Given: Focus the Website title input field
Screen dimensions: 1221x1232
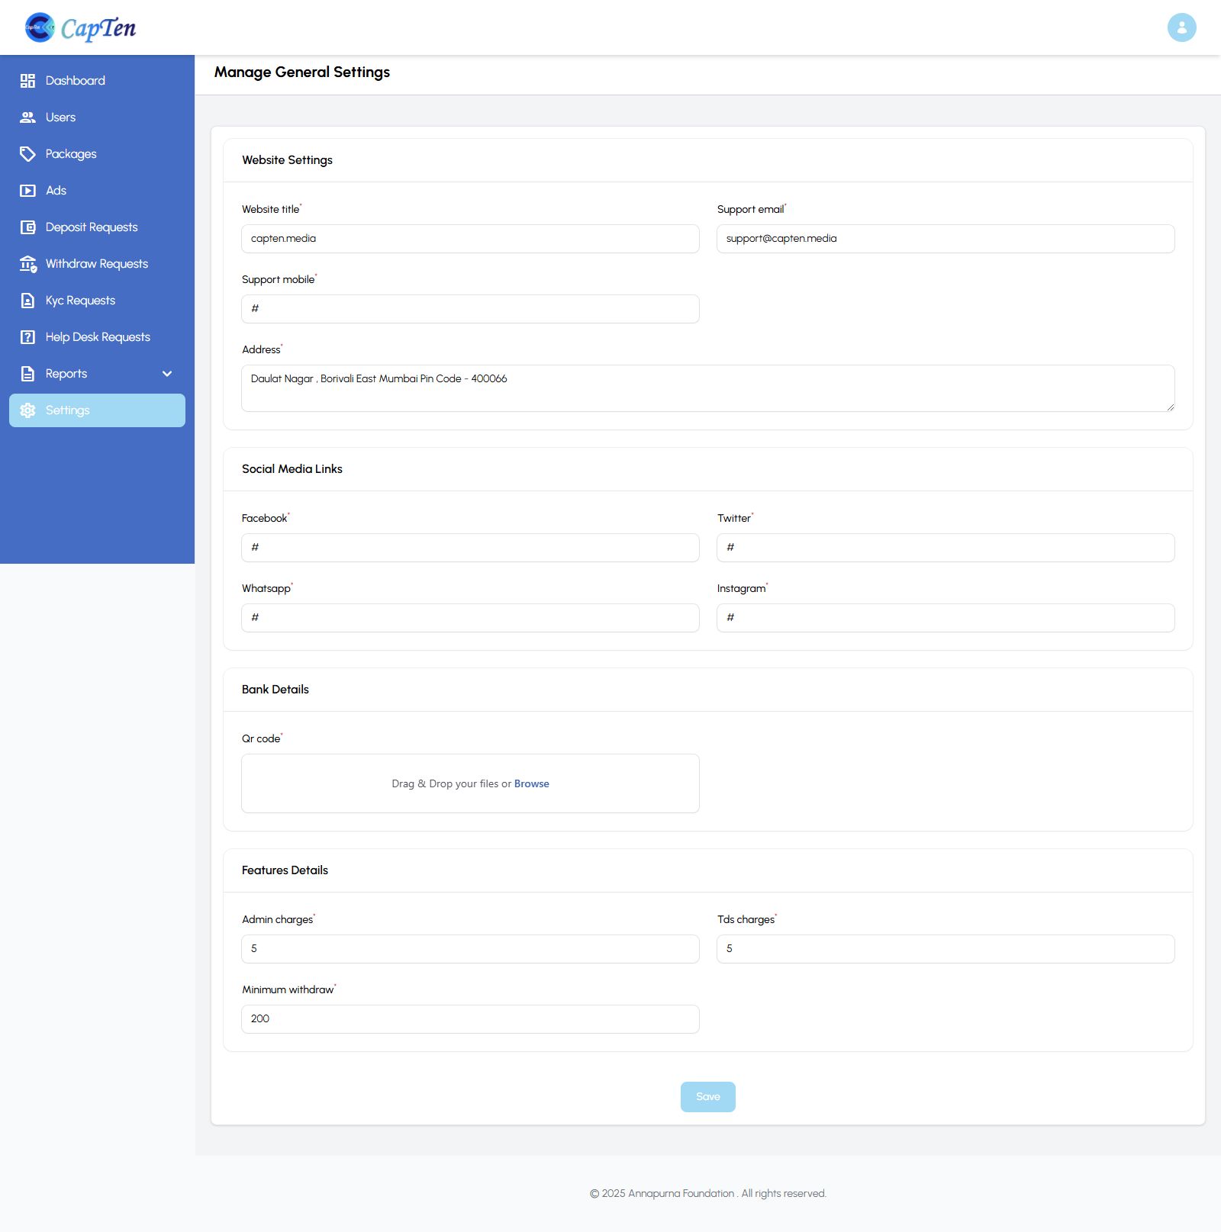Looking at the screenshot, I should pyautogui.click(x=470, y=239).
